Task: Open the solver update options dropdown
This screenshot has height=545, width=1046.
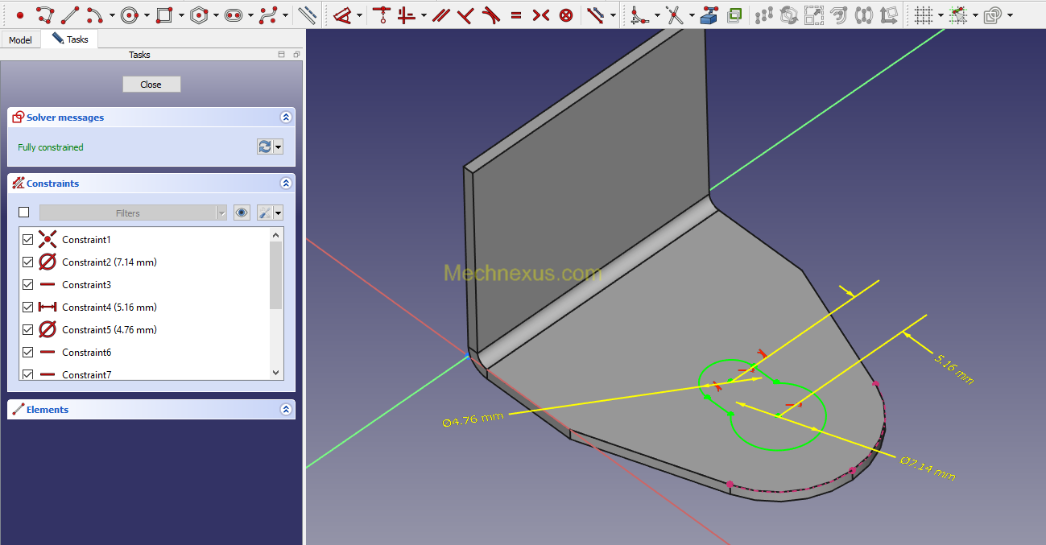Action: (x=279, y=147)
